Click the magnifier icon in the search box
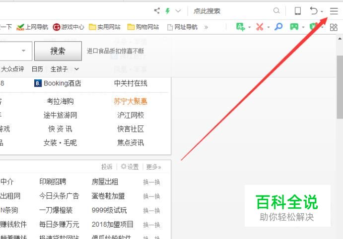343x239 pixels. tap(276, 10)
